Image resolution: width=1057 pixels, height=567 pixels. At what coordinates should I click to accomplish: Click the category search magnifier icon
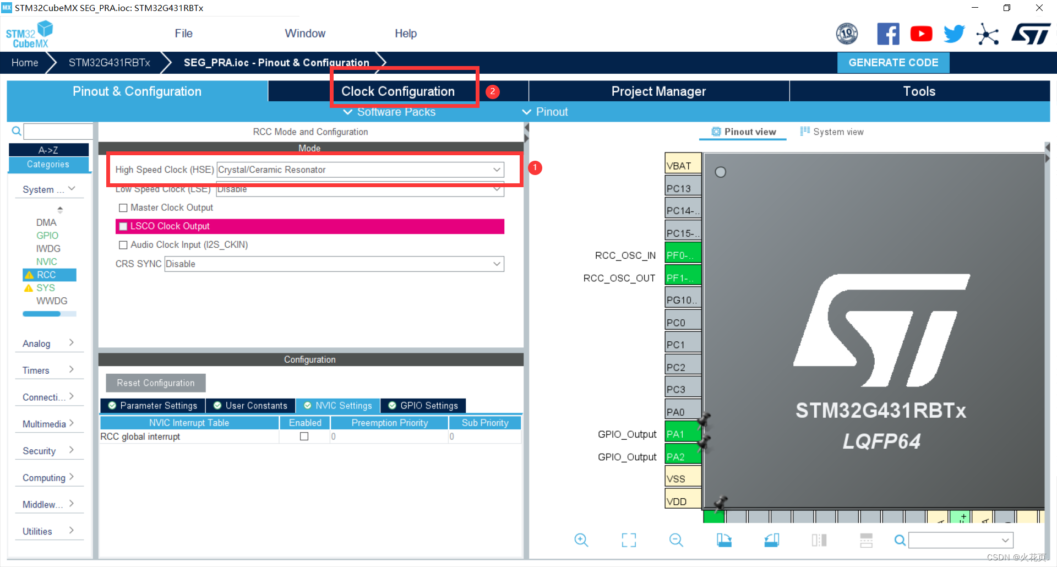(17, 131)
